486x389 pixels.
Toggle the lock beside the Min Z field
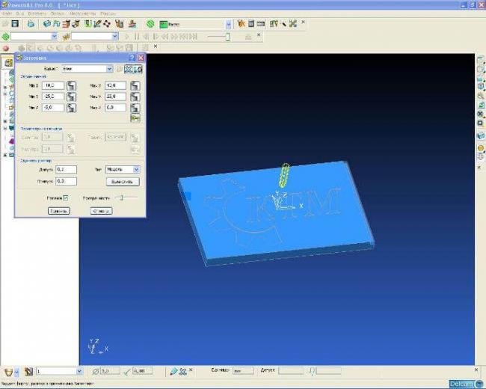pos(71,108)
